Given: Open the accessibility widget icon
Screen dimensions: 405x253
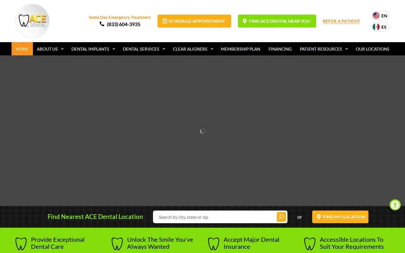Looking at the screenshot, I should pyautogui.click(x=395, y=205).
